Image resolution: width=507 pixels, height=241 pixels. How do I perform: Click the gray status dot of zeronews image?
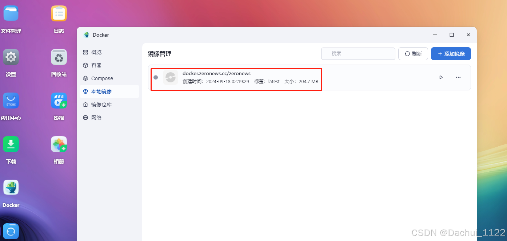[x=156, y=77]
